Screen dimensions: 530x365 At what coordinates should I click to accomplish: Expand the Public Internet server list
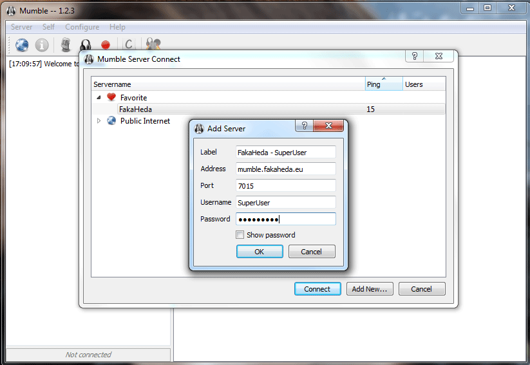pos(99,120)
